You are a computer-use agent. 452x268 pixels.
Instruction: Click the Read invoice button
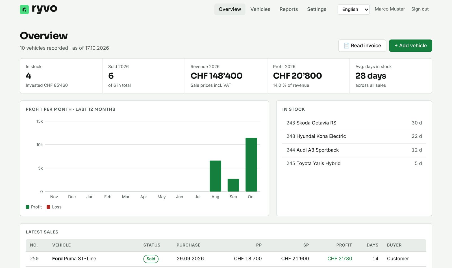362,46
